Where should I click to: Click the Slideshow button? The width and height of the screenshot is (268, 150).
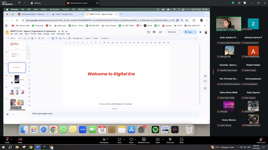click(172, 32)
